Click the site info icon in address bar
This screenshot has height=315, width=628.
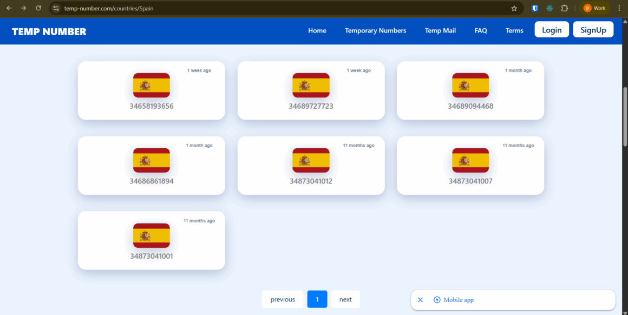[56, 8]
